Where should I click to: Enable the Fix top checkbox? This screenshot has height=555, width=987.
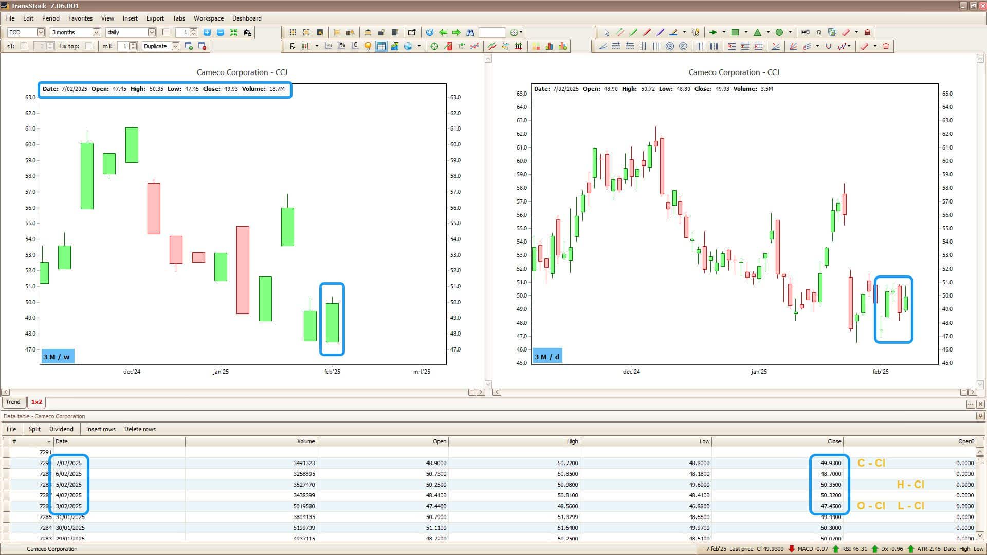(x=88, y=46)
